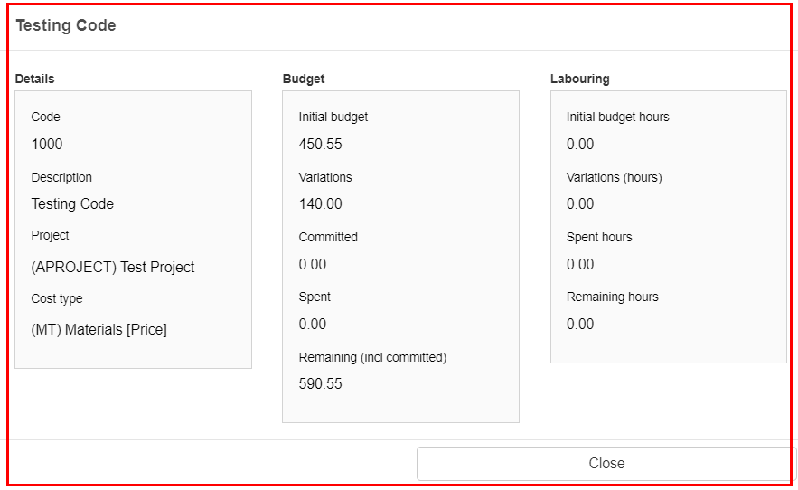This screenshot has width=798, height=490.
Task: Click the Budget section heading
Action: coord(304,79)
